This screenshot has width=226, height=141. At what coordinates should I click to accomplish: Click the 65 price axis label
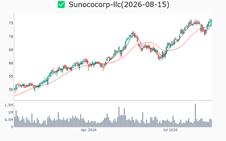pos(11,50)
